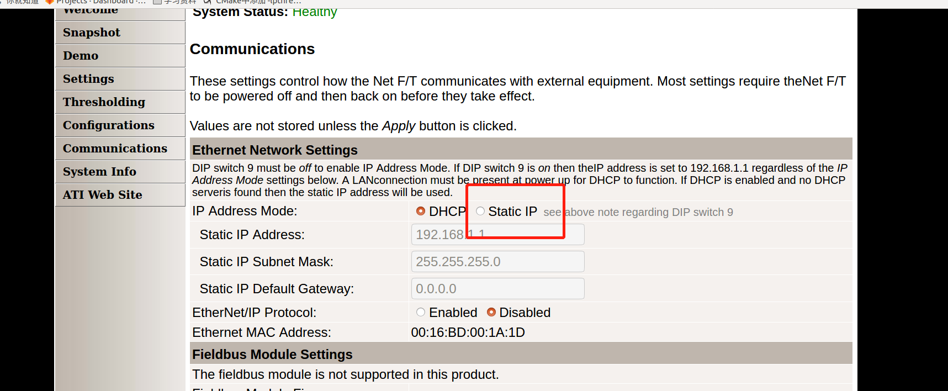Image resolution: width=948 pixels, height=391 pixels.
Task: Click the Static IP Default Gateway field
Action: (497, 289)
